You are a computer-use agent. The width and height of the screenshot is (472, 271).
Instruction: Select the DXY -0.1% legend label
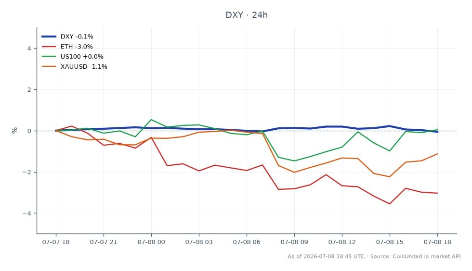77,37
